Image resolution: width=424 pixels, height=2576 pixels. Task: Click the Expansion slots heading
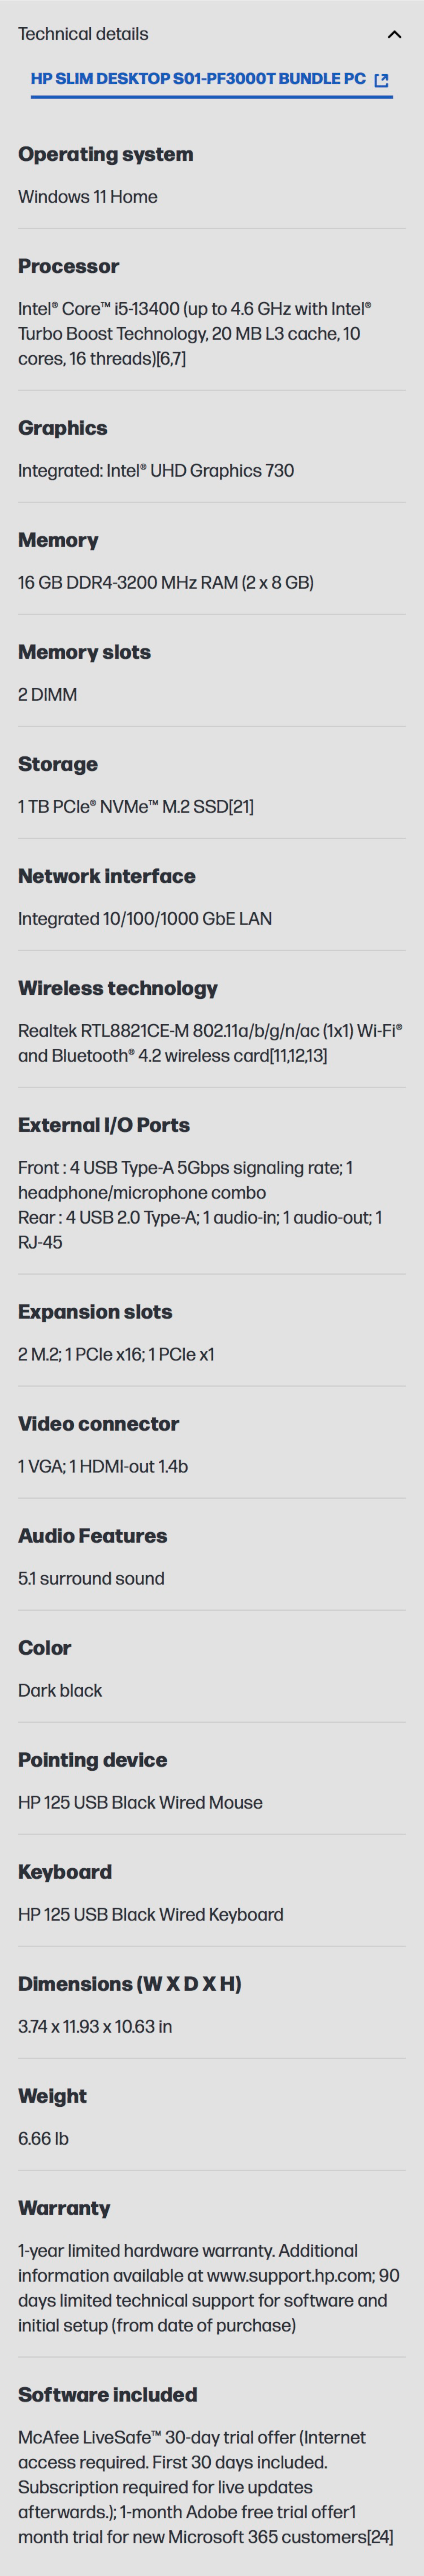coord(95,1312)
